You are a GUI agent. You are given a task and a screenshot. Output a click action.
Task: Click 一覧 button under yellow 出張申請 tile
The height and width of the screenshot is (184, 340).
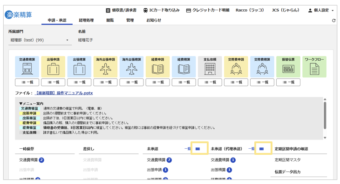click(x=53, y=82)
